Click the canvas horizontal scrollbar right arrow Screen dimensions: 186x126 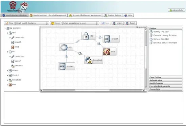click(143, 90)
